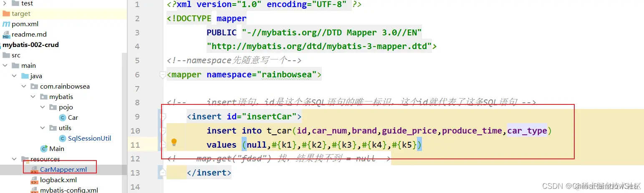
Task: Fold the insert tag at line 9
Action: [x=163, y=116]
